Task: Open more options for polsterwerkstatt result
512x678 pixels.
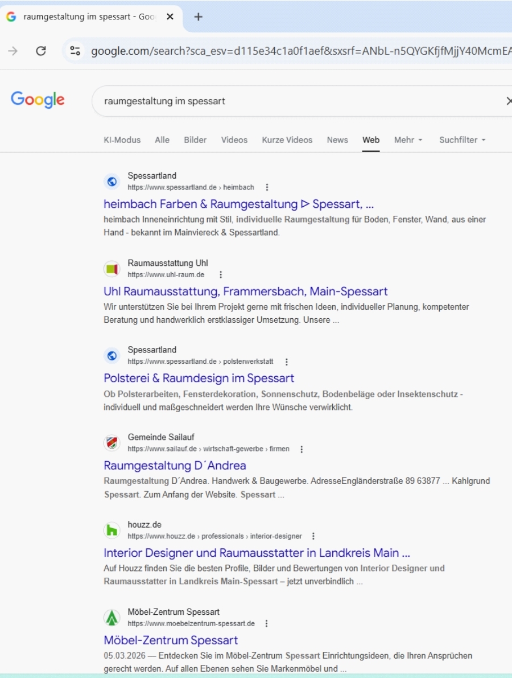Action: (286, 362)
